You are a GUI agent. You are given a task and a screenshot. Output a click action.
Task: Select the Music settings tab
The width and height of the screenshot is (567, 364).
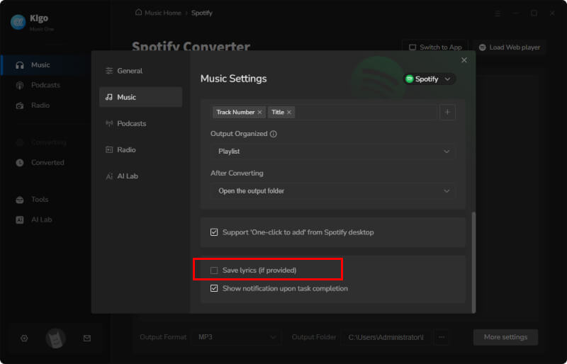pos(140,97)
